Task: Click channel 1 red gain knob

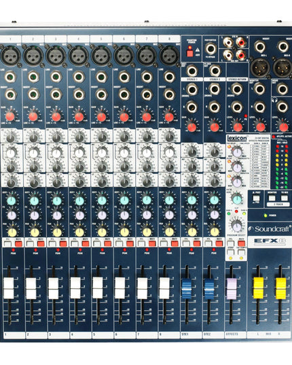Action: tap(10, 116)
